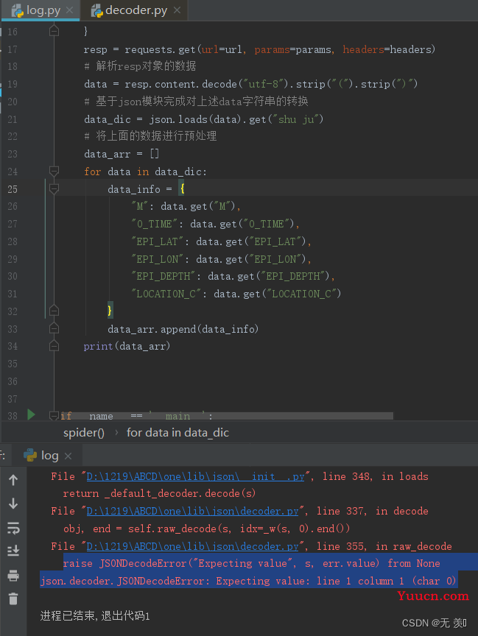This screenshot has height=636, width=478.
Task: Click the highlighted opening brace on line 25
Action: (x=182, y=188)
